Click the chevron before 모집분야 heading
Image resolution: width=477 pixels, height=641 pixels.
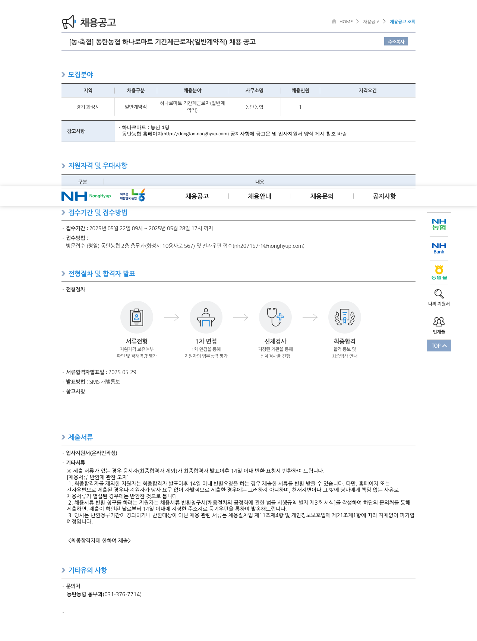(63, 75)
